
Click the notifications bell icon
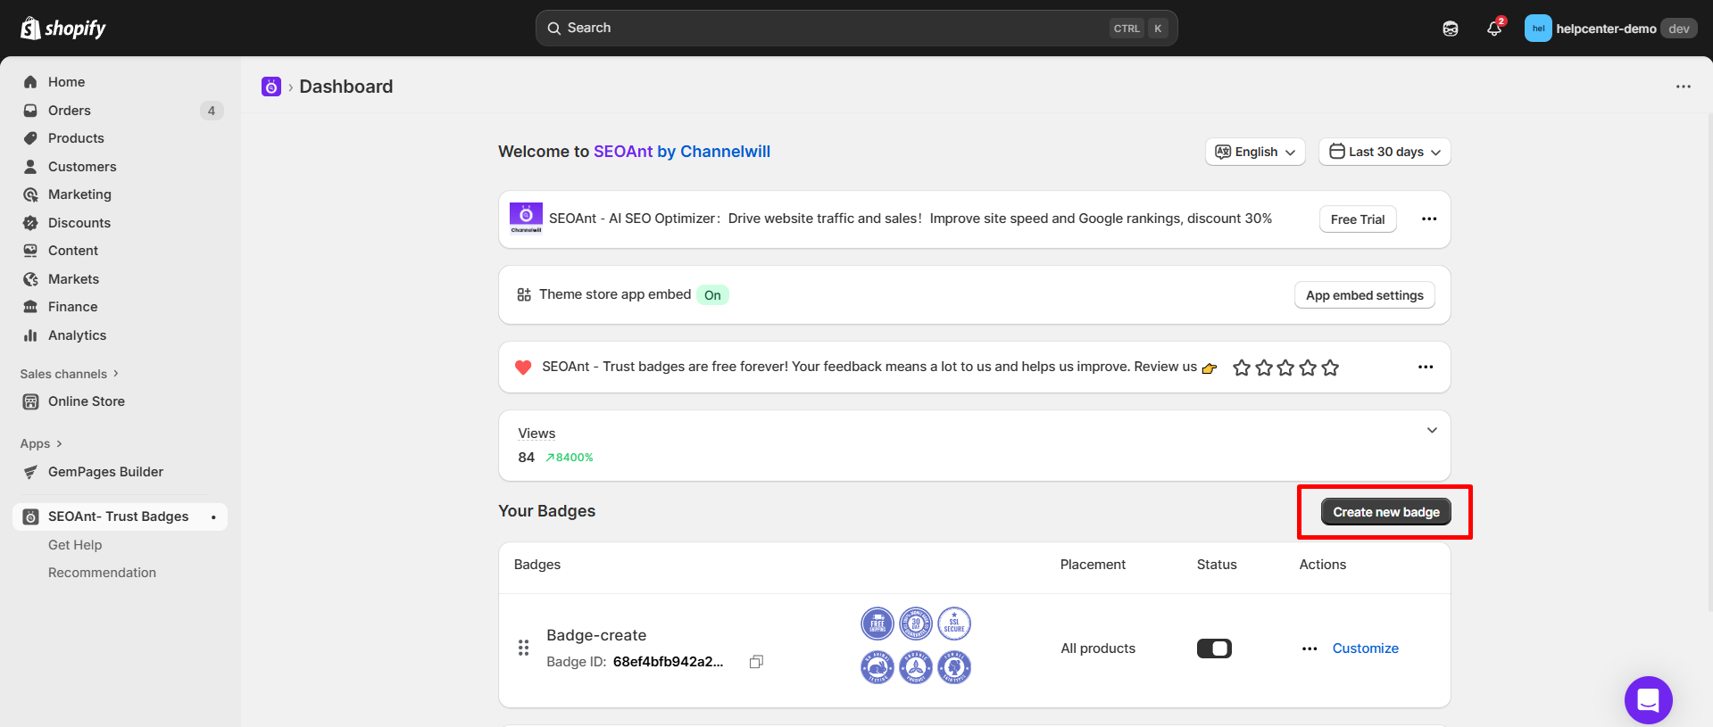[1493, 29]
